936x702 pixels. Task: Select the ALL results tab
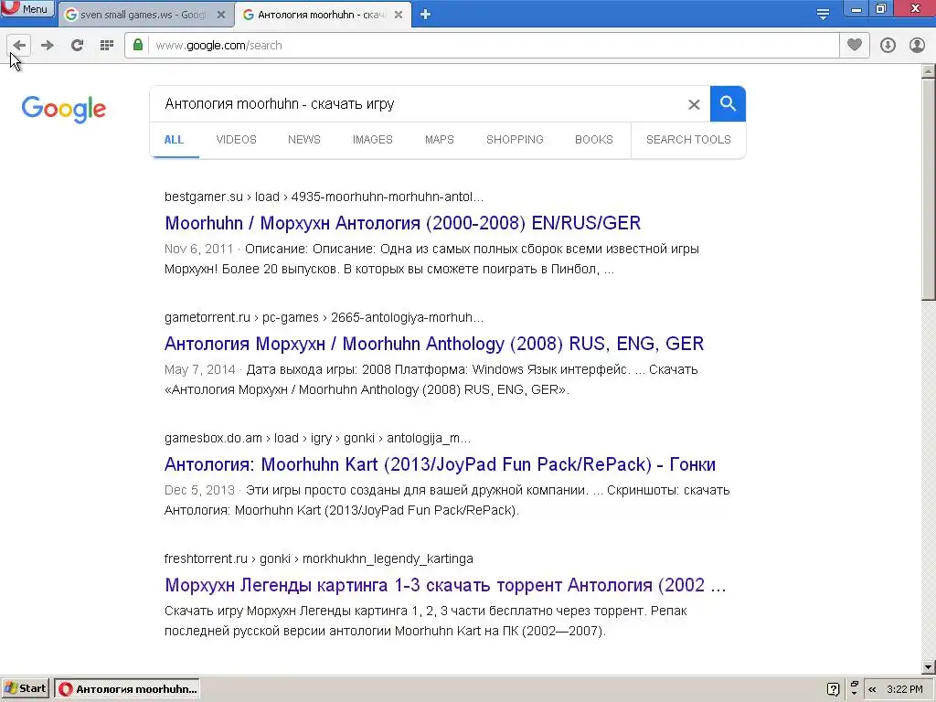point(174,140)
